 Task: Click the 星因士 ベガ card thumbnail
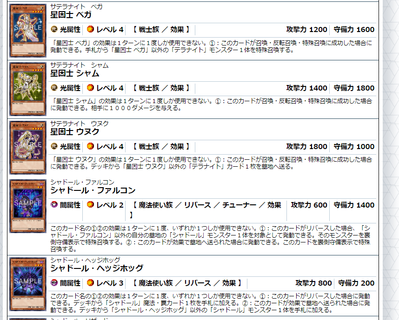click(28, 31)
